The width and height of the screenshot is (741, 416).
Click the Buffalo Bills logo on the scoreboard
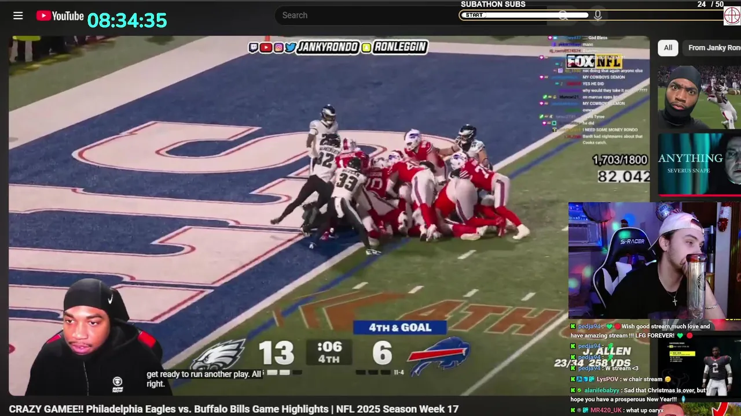pyautogui.click(x=439, y=355)
